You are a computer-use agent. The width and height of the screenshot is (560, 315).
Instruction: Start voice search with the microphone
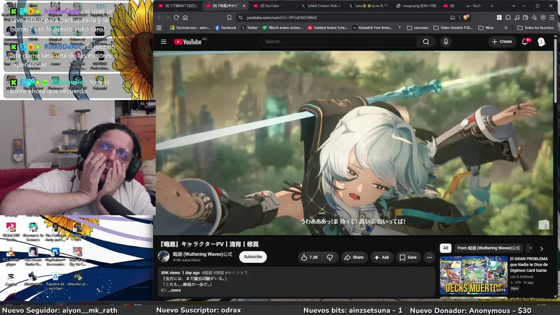[446, 42]
